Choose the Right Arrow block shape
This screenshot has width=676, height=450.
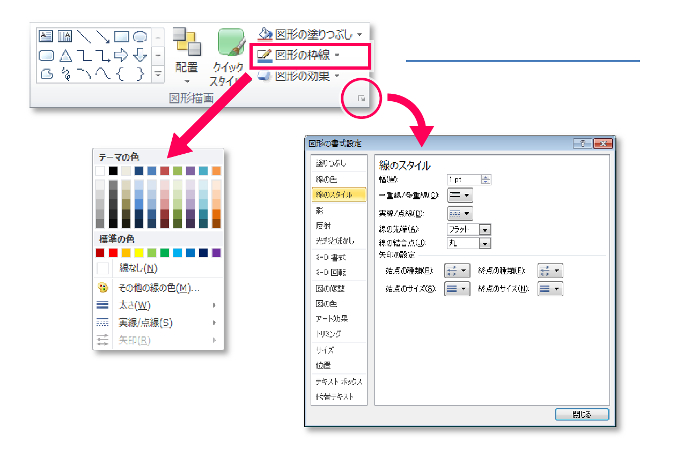point(122,55)
